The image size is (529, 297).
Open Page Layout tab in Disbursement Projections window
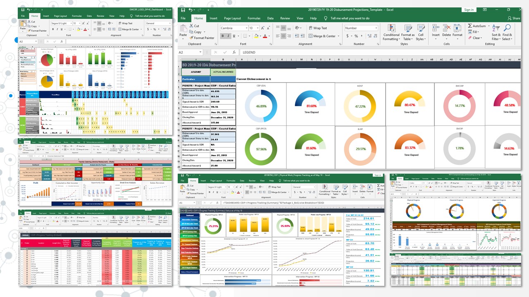click(x=232, y=18)
